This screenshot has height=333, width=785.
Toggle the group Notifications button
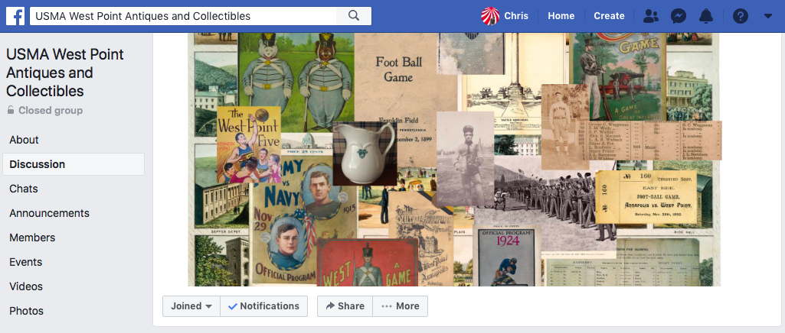(x=263, y=306)
